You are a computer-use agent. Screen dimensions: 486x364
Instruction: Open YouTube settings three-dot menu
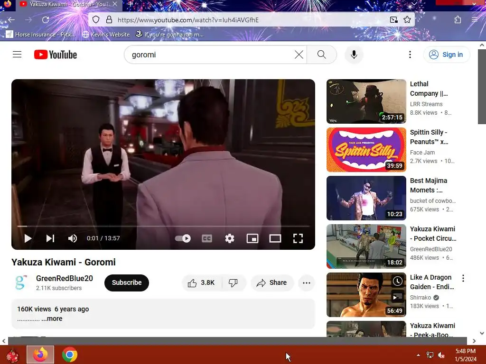pyautogui.click(x=410, y=55)
